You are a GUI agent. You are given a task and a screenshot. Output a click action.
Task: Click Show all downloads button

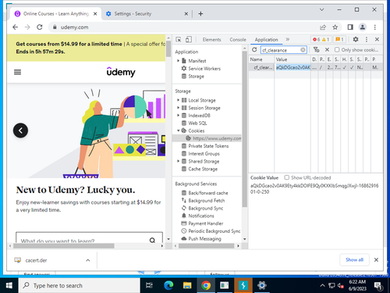pyautogui.click(x=354, y=259)
